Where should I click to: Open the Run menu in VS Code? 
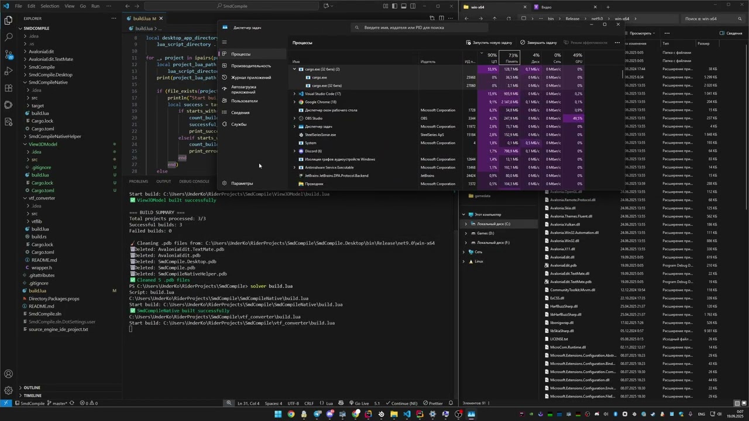point(95,6)
